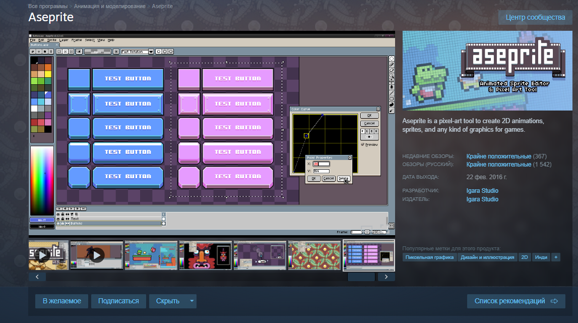The width and height of the screenshot is (578, 323).
Task: Close the Color Curve dialog with X
Action: coord(378,109)
